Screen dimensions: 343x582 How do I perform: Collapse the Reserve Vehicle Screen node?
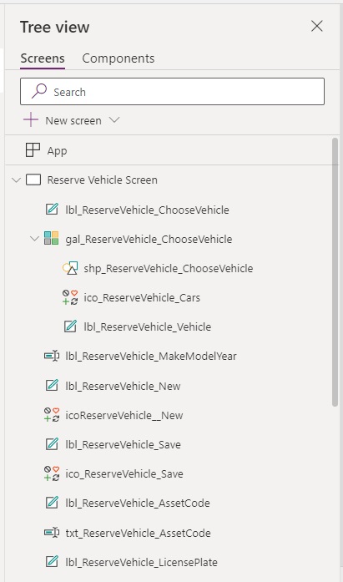click(16, 180)
